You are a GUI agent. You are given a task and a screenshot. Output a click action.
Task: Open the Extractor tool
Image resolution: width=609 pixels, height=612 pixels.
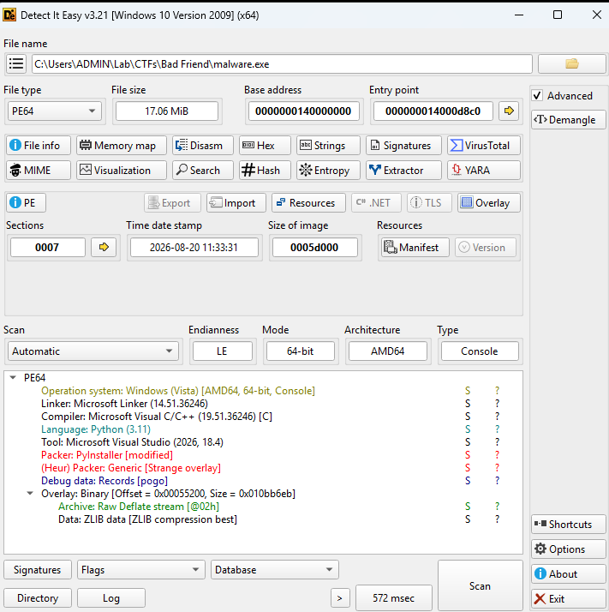(403, 171)
